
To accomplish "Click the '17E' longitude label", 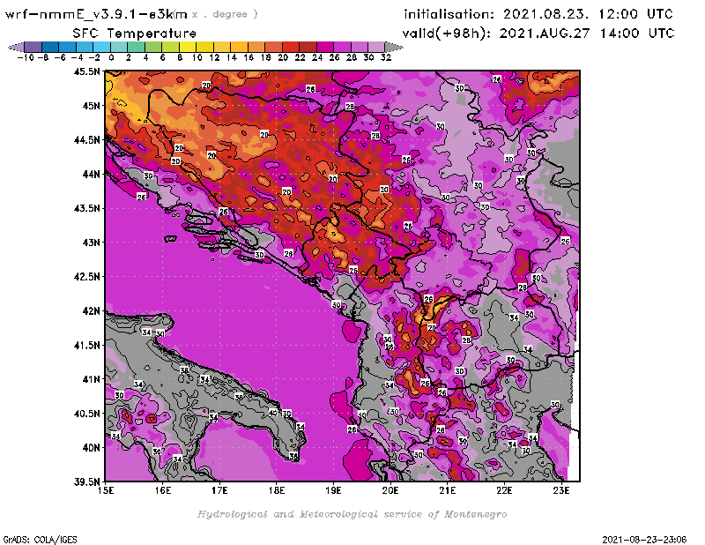I will pyautogui.click(x=219, y=491).
